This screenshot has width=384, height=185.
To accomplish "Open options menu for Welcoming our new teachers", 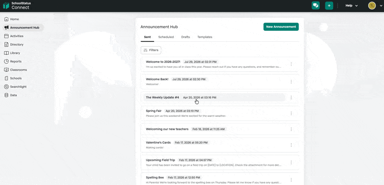I will [291, 129].
